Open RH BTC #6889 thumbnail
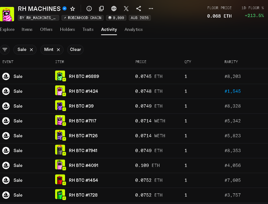This screenshot has width=268, height=204. point(60,76)
